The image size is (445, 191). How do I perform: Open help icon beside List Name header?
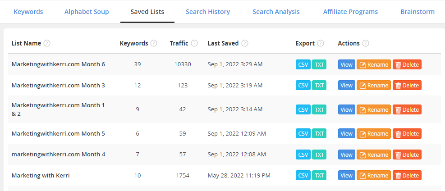47,43
